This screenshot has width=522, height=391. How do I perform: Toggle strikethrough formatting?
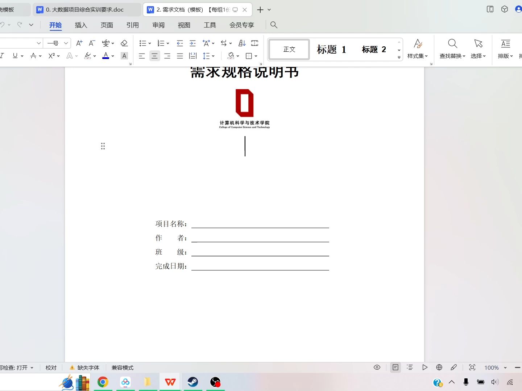[33, 56]
